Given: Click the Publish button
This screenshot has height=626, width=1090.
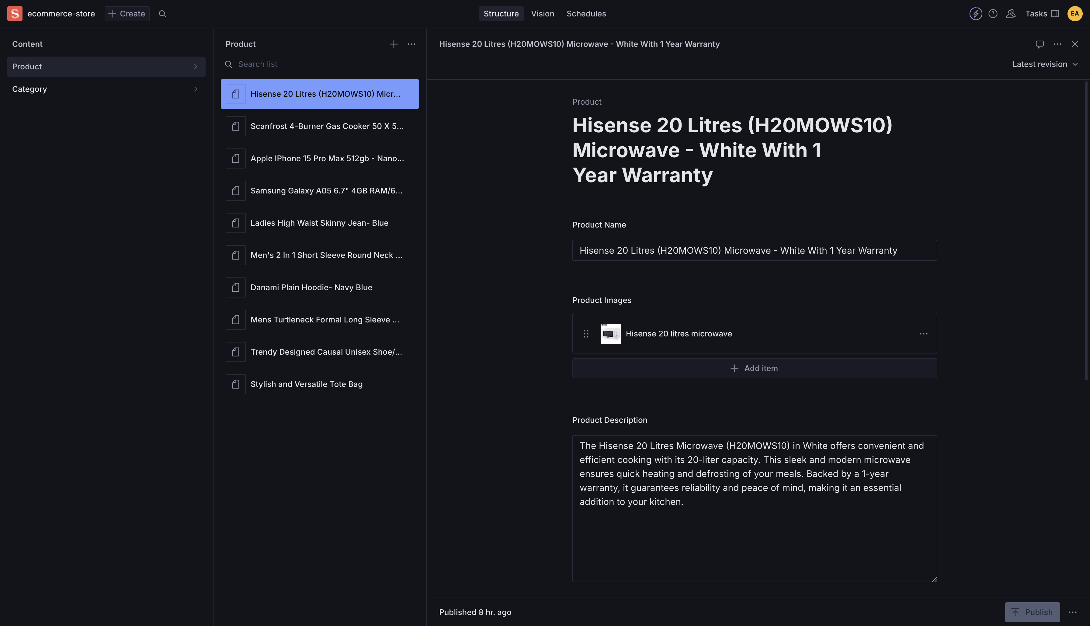Looking at the screenshot, I should pos(1032,612).
